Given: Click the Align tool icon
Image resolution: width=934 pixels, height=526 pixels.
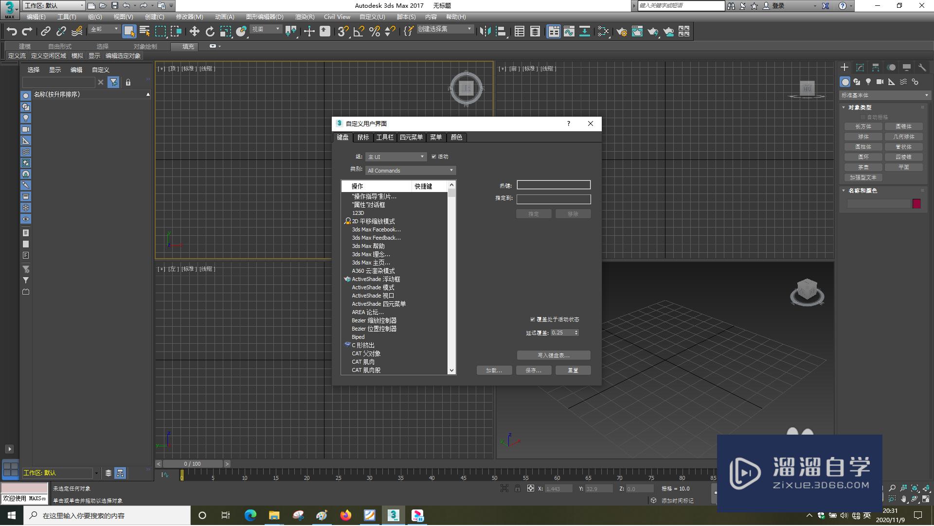Looking at the screenshot, I should [x=501, y=32].
